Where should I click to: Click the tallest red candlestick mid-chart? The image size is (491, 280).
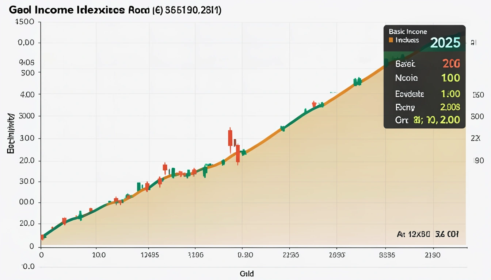pos(230,138)
